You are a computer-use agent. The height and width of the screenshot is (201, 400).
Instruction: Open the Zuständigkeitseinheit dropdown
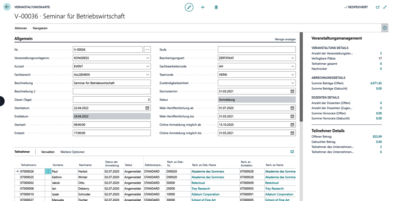point(292,83)
